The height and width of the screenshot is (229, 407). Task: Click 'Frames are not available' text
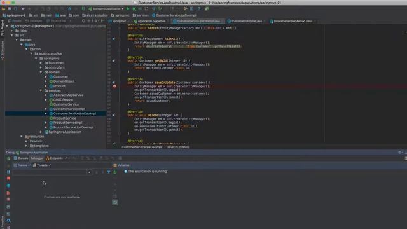click(x=62, y=197)
